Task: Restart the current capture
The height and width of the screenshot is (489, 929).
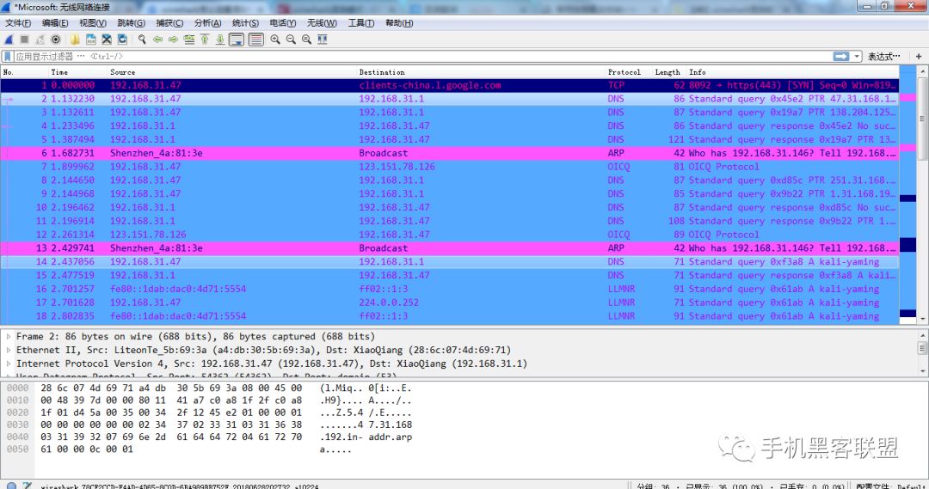Action: point(40,40)
